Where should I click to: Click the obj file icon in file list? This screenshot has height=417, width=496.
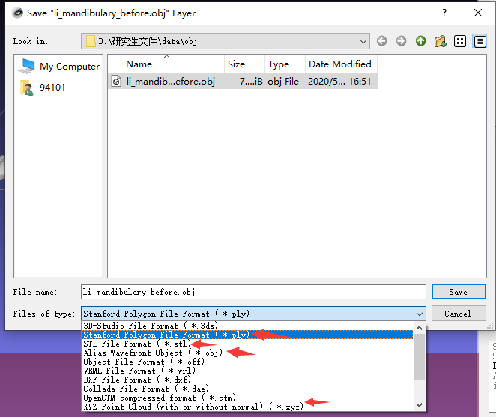[x=116, y=82]
